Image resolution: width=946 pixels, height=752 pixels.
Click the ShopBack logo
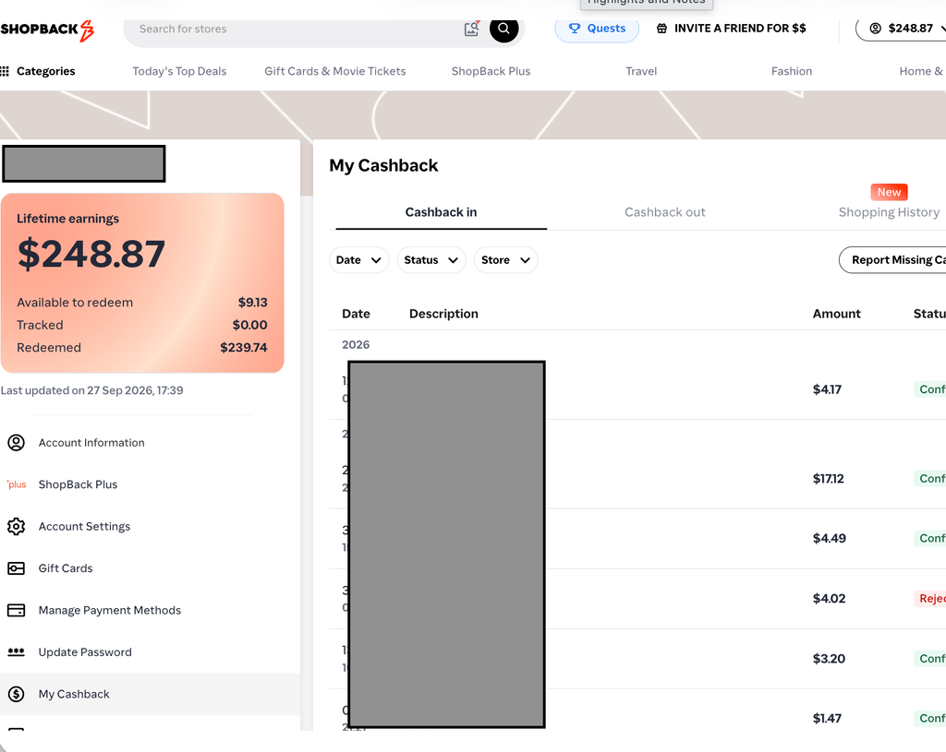coord(47,30)
